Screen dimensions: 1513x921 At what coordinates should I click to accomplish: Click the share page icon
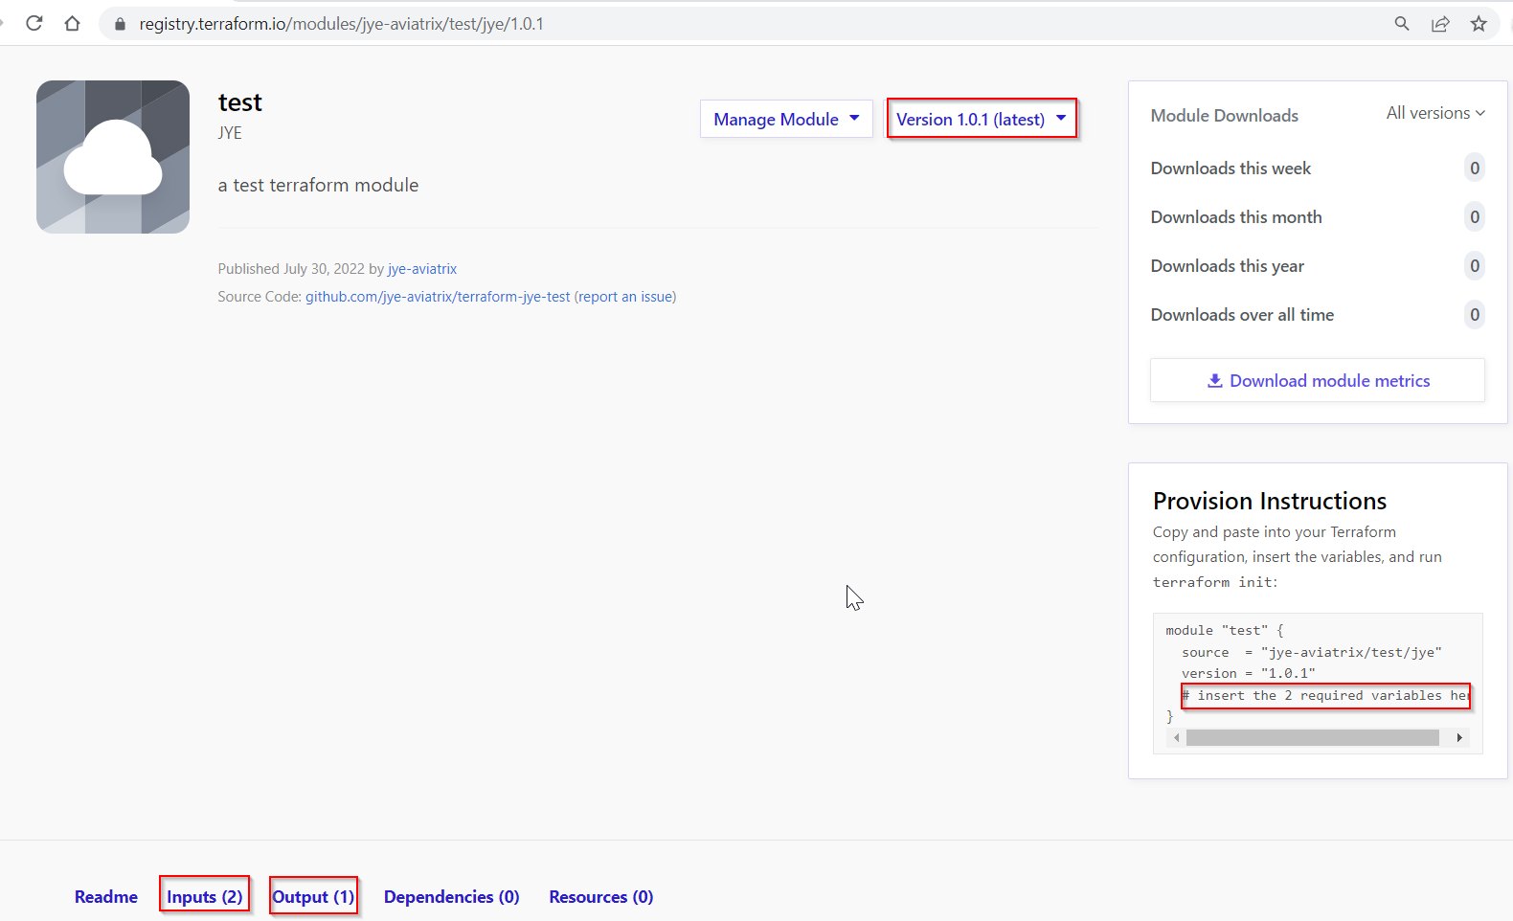tap(1440, 24)
